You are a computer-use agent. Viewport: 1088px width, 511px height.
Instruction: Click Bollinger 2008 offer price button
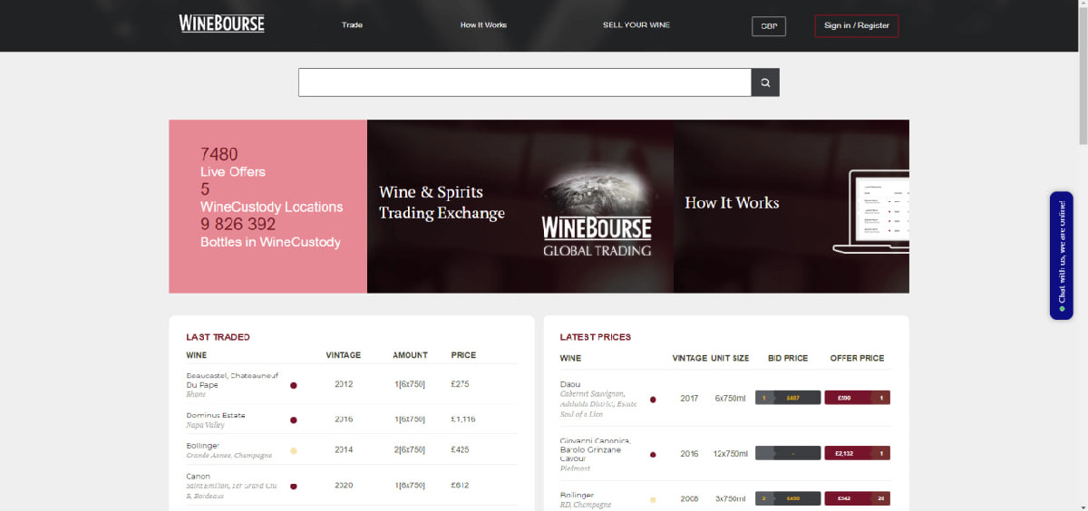point(857,498)
